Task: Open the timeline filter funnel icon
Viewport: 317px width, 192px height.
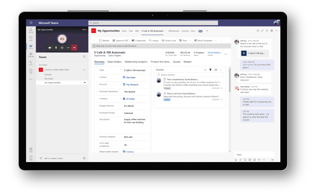Action: point(210,70)
